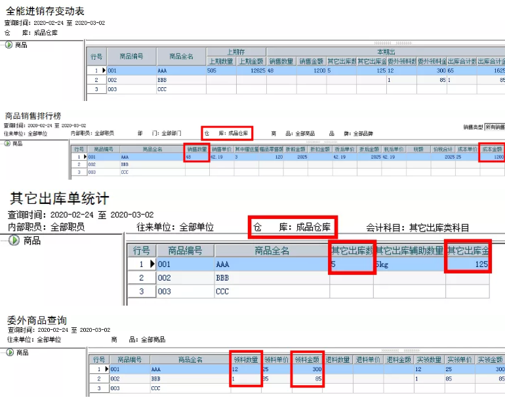Screen dimensions: 505x404
Task: Click 上期存 group header in 全能进销存变动表
Action: pyautogui.click(x=236, y=52)
